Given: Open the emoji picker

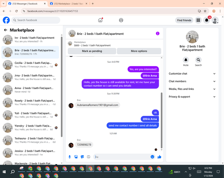Looking at the screenshot, I should [152, 157].
